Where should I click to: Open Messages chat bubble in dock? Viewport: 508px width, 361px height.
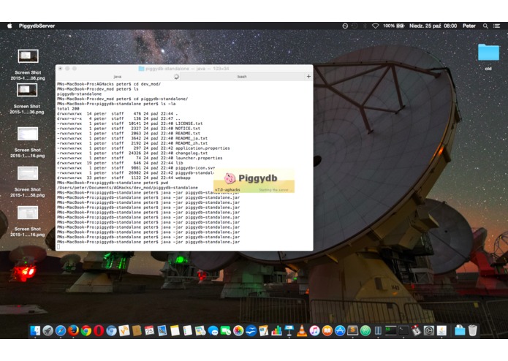[213, 331]
